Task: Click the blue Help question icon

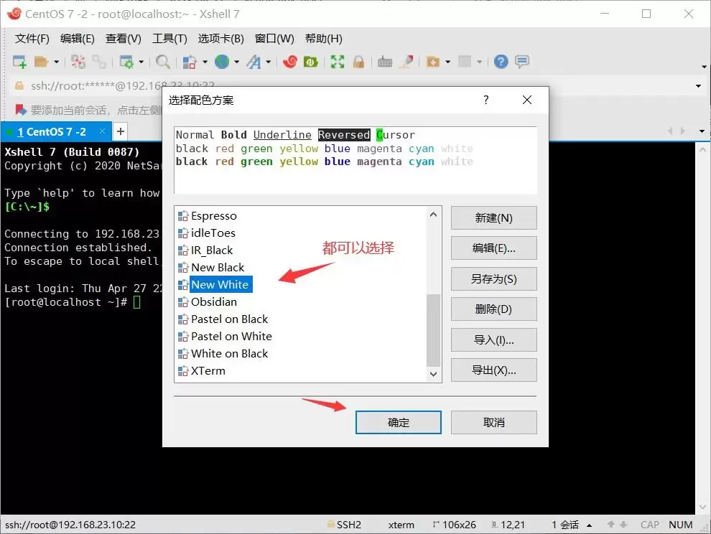Action: click(x=501, y=62)
